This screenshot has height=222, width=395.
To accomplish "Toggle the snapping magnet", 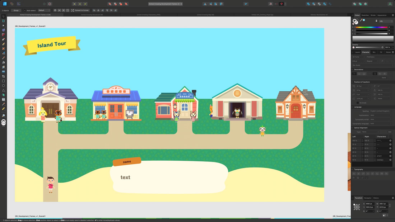I will coord(282,4).
